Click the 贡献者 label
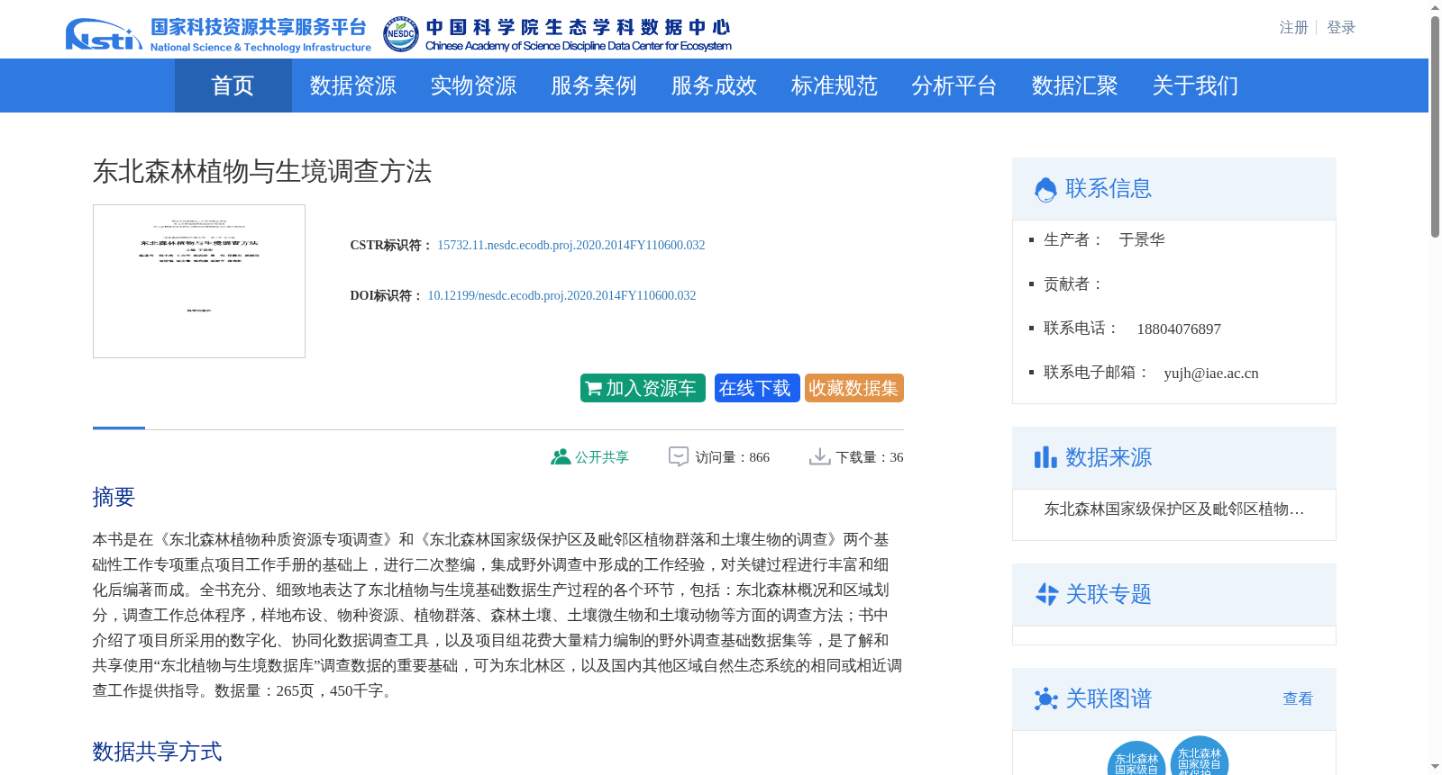The width and height of the screenshot is (1442, 775). pos(1073,284)
